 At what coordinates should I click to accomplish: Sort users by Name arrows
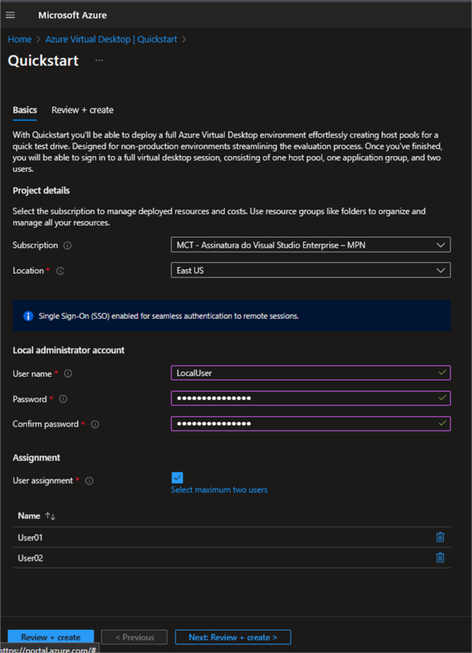click(50, 516)
